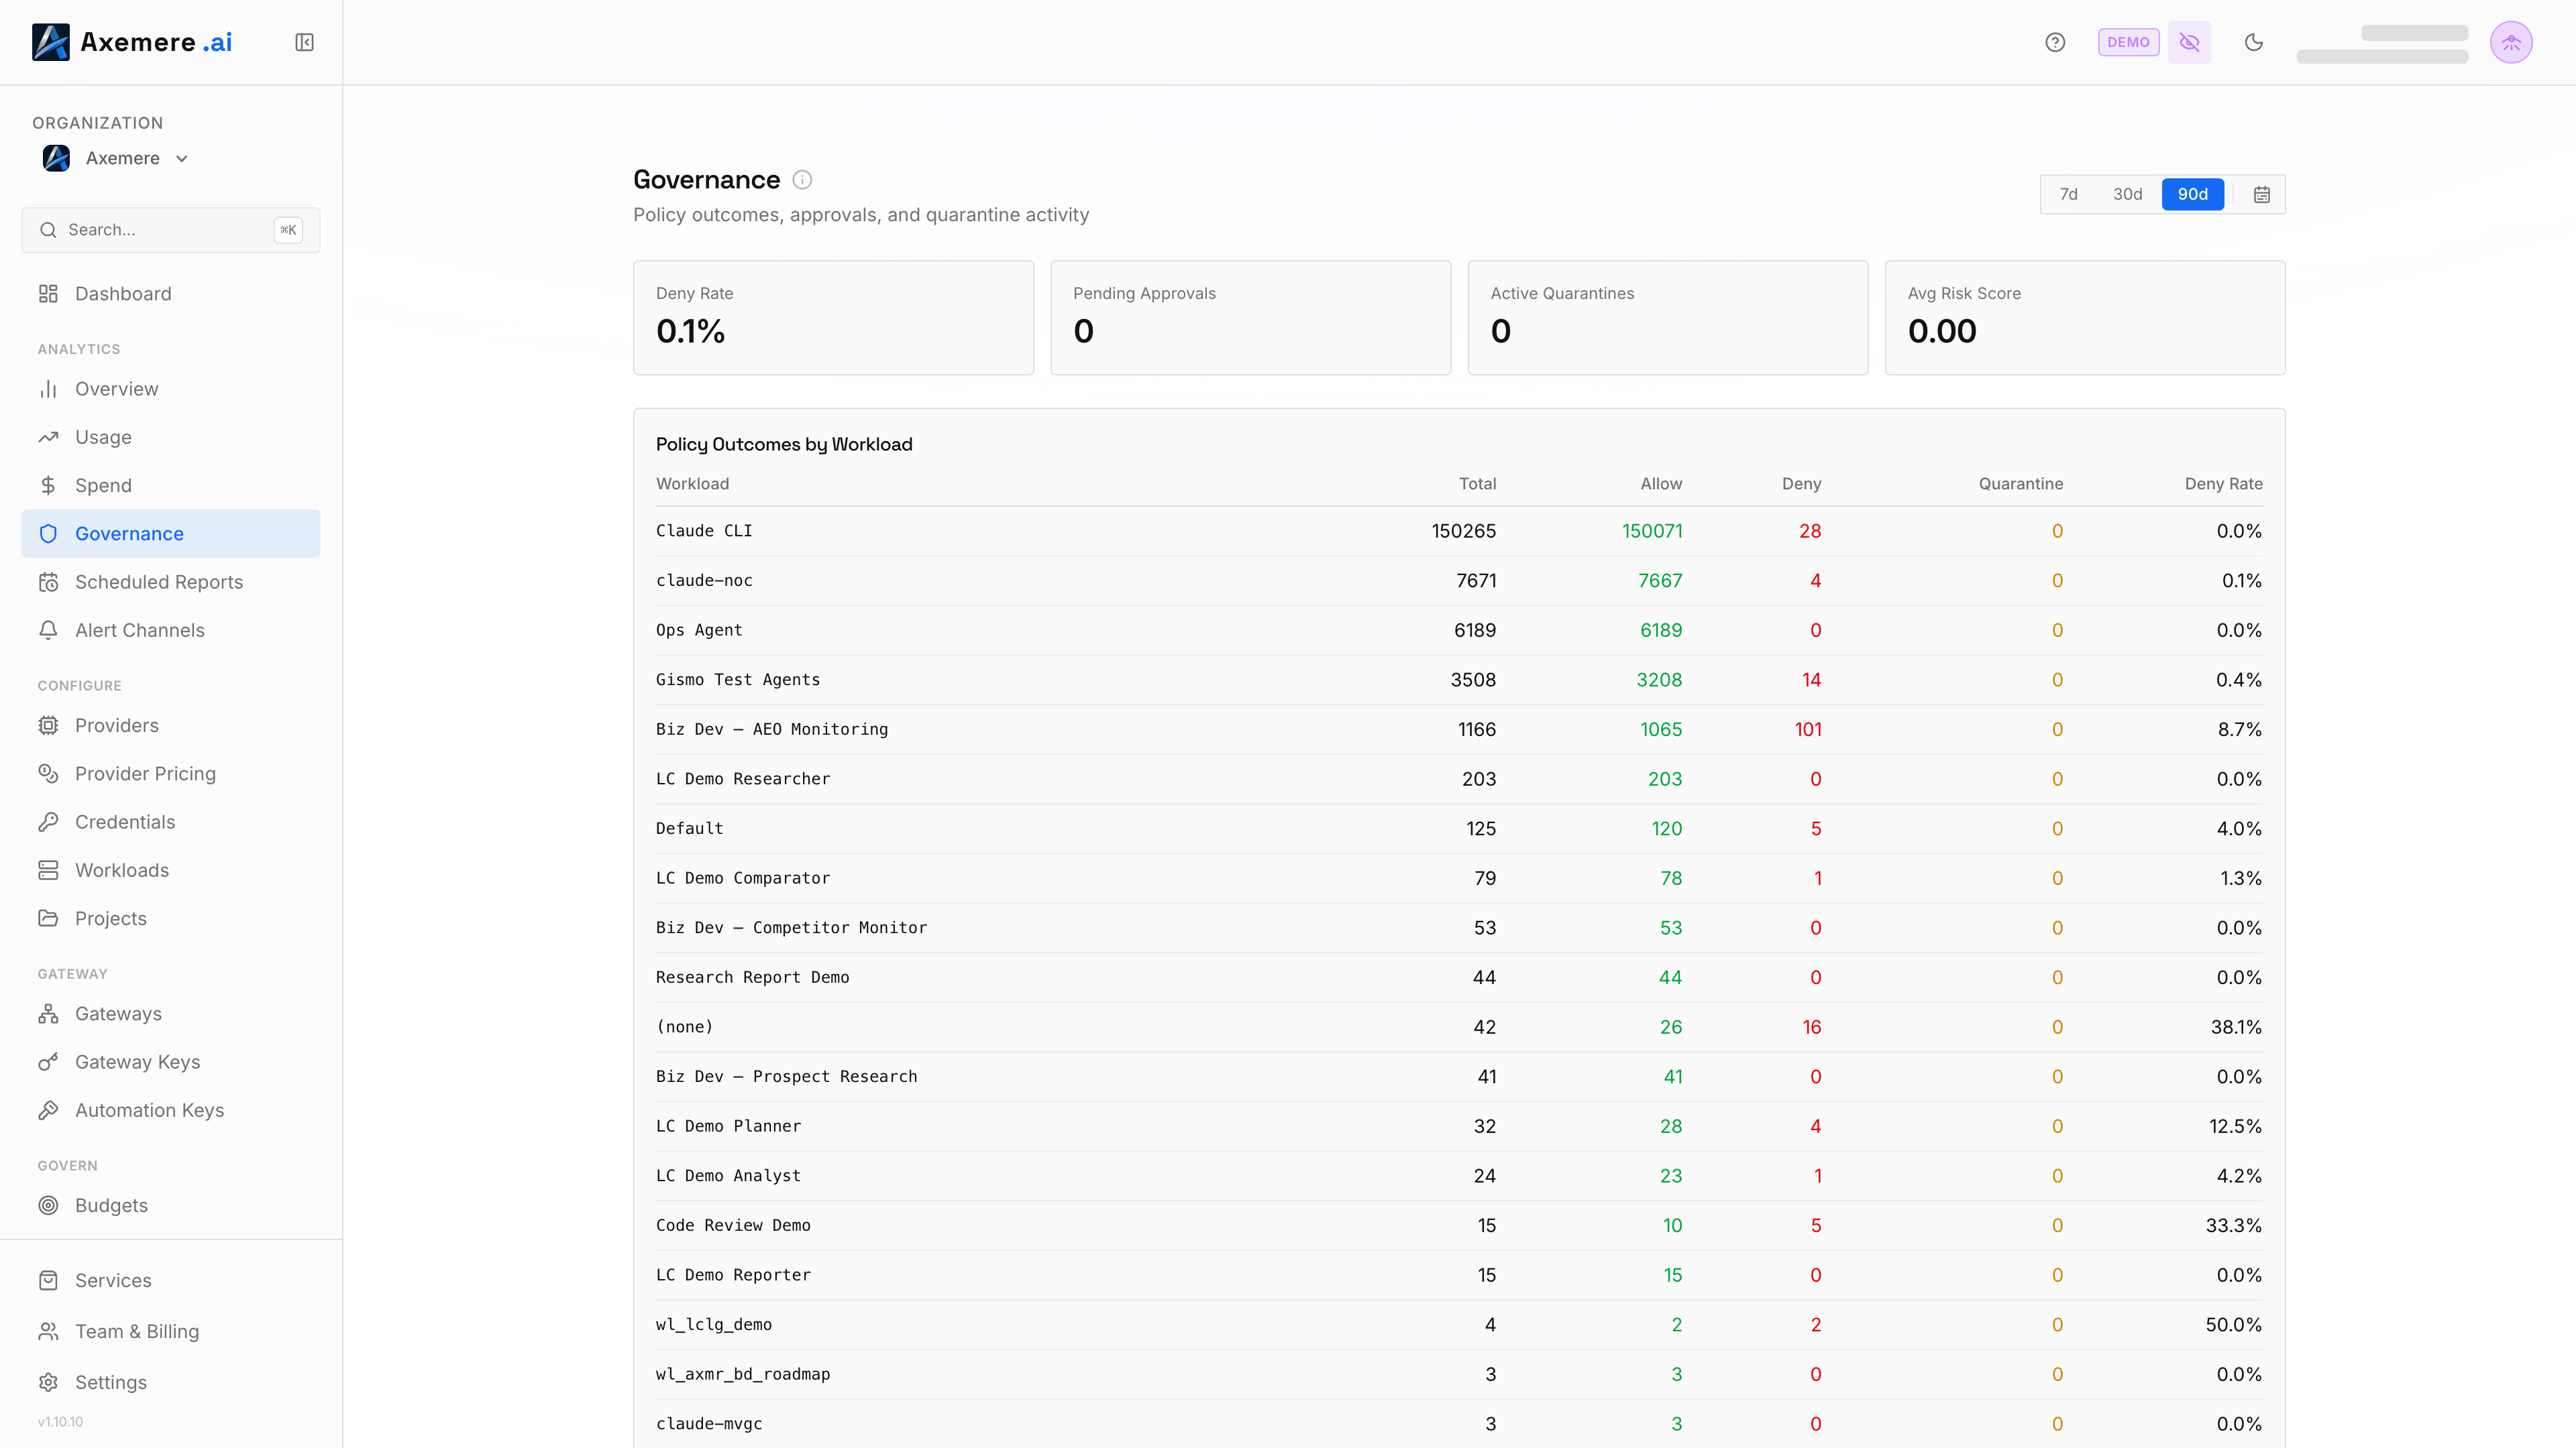Open the Governance info icon

pos(802,180)
